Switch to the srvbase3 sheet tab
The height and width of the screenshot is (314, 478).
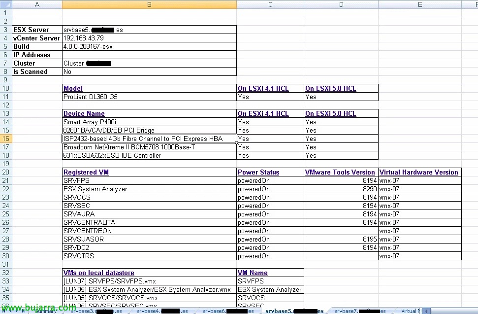point(96,311)
